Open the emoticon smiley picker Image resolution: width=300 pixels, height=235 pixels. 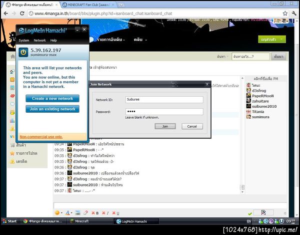[x=57, y=213]
